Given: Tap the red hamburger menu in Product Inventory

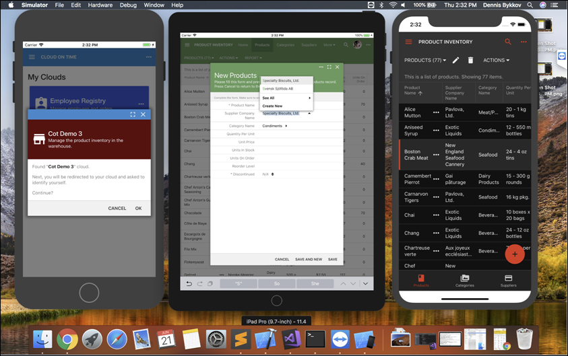Looking at the screenshot, I should (x=408, y=42).
